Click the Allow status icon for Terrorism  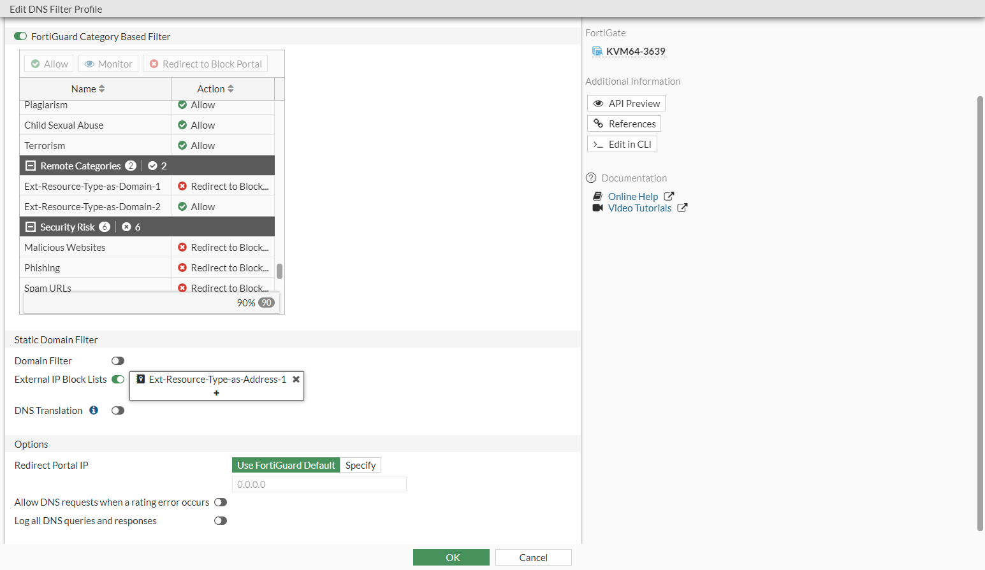point(182,145)
